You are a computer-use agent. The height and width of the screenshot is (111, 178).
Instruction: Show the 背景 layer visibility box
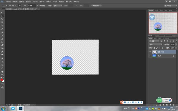150,56
